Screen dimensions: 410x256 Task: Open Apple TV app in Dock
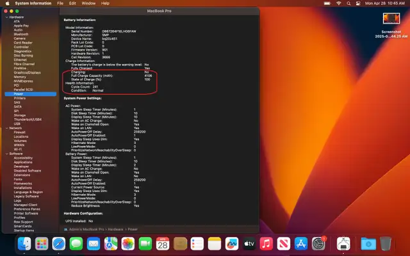click(249, 244)
